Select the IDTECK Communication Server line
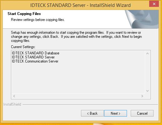Screen dimensions: 162x125 pyautogui.click(x=35, y=61)
